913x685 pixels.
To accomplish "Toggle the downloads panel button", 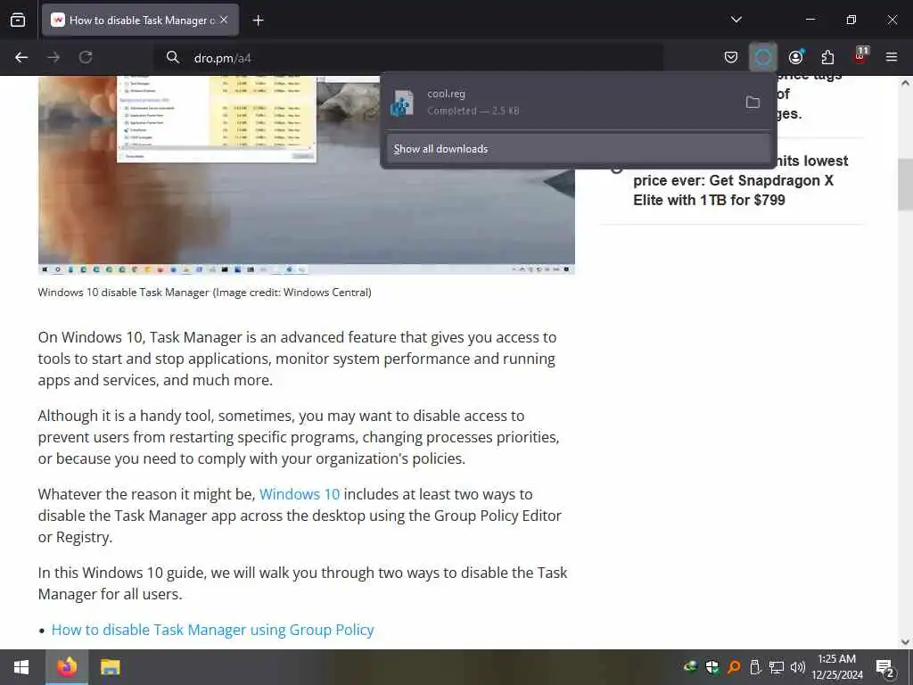I will [763, 57].
